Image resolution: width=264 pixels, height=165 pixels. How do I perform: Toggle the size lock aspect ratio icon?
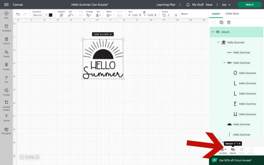click(144, 12)
